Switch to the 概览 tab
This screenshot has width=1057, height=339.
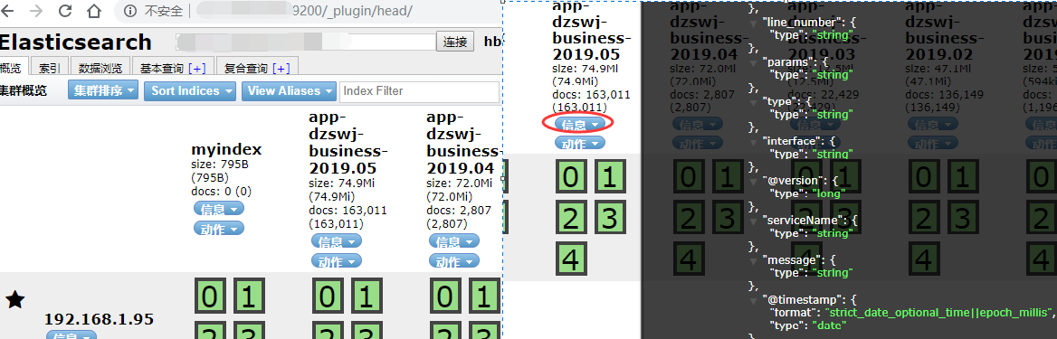click(14, 68)
